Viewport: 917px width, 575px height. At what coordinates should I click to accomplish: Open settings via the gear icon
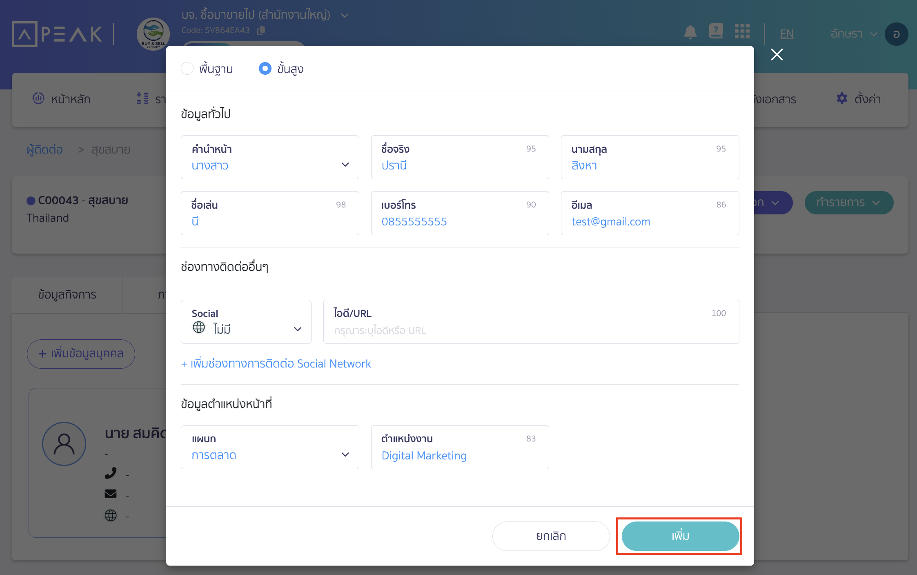pyautogui.click(x=842, y=98)
